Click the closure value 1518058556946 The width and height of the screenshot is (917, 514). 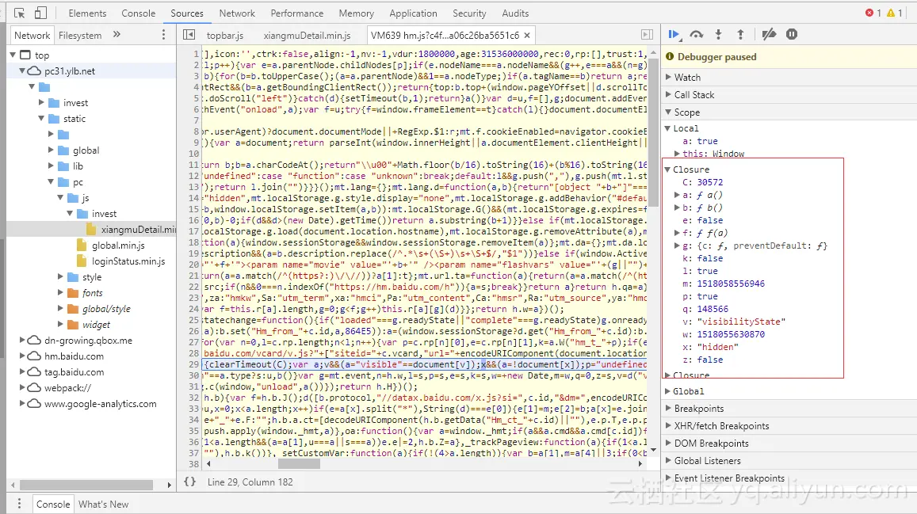[731, 284]
